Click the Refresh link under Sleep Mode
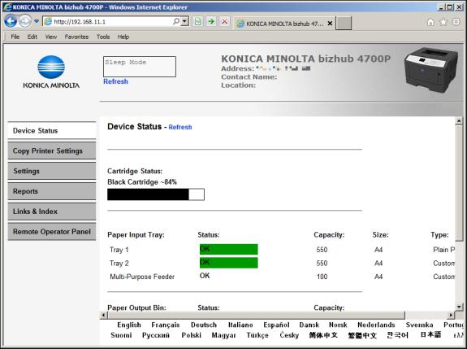467x349 pixels. (x=115, y=81)
